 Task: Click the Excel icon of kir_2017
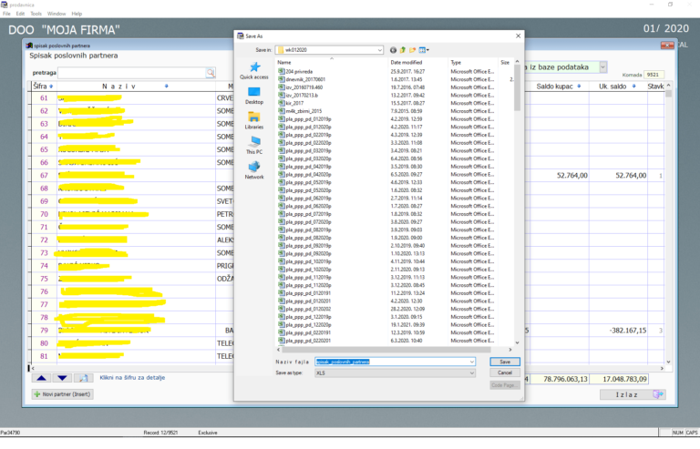pos(282,103)
